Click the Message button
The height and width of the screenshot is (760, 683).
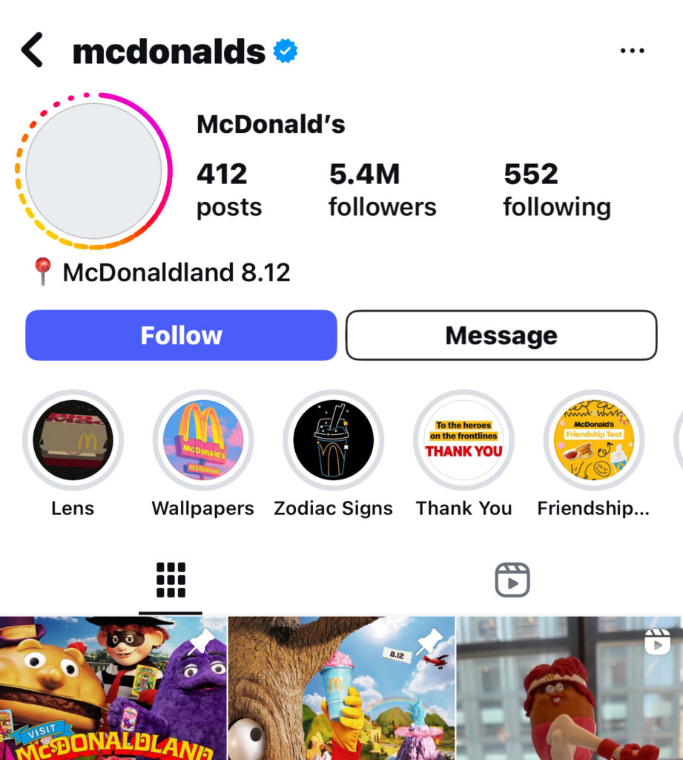point(501,335)
